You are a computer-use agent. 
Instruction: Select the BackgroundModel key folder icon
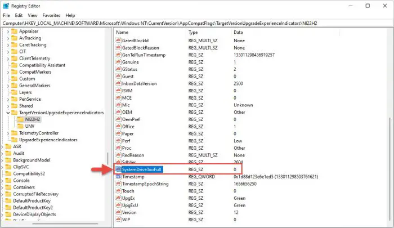(8, 160)
